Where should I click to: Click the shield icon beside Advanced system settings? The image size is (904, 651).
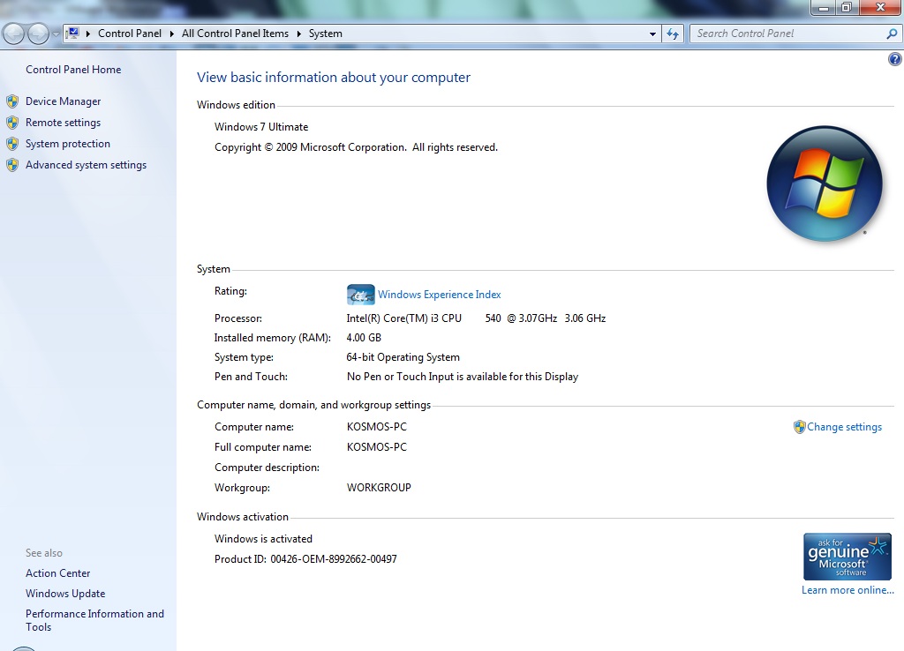[x=12, y=165]
